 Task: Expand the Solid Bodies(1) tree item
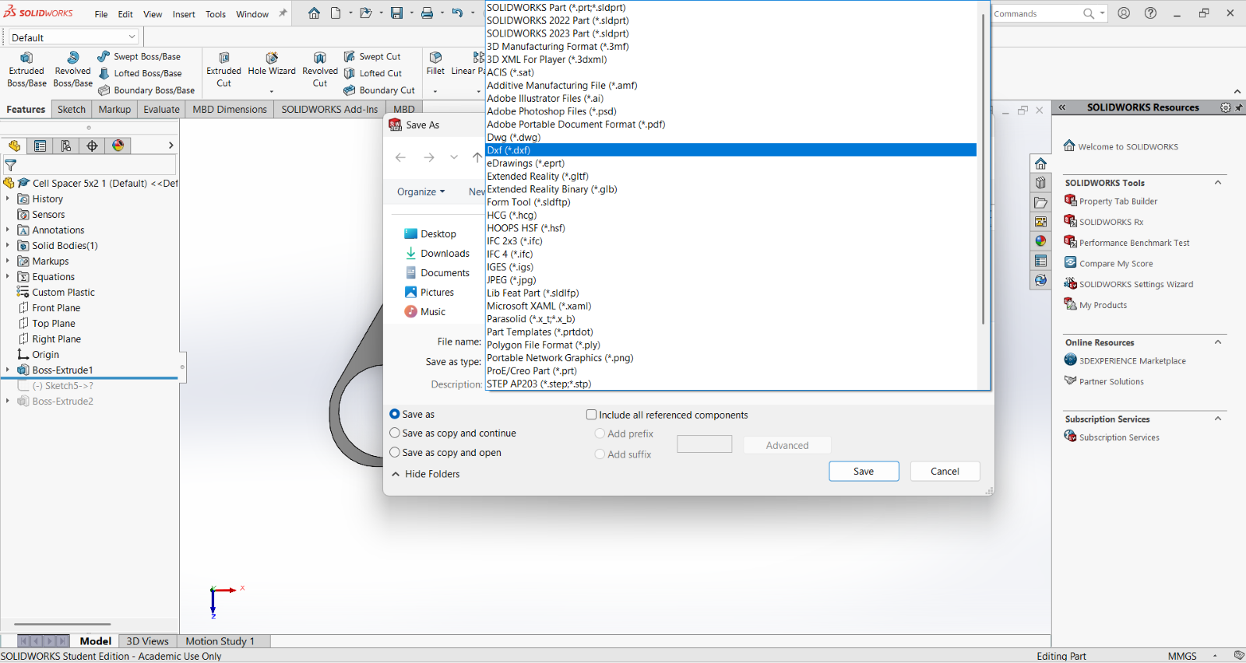[8, 245]
